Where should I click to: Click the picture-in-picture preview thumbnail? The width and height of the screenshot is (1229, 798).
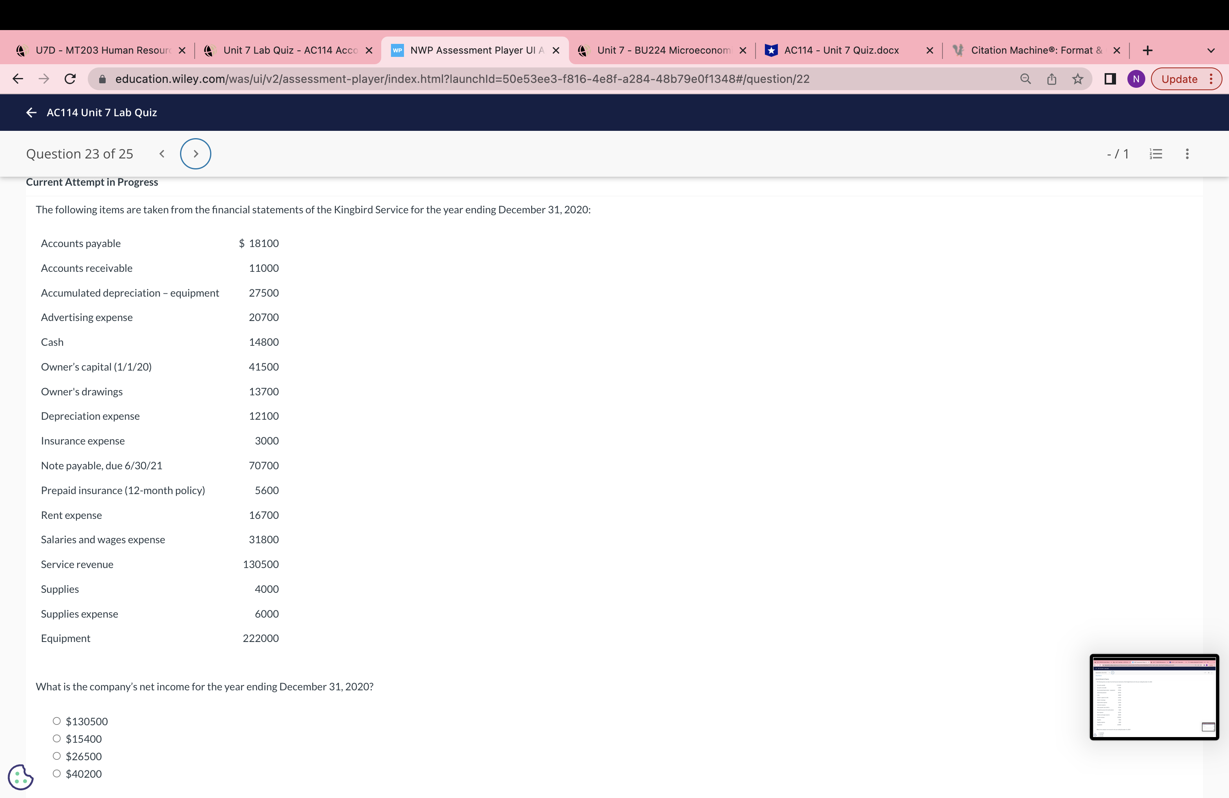pos(1155,697)
